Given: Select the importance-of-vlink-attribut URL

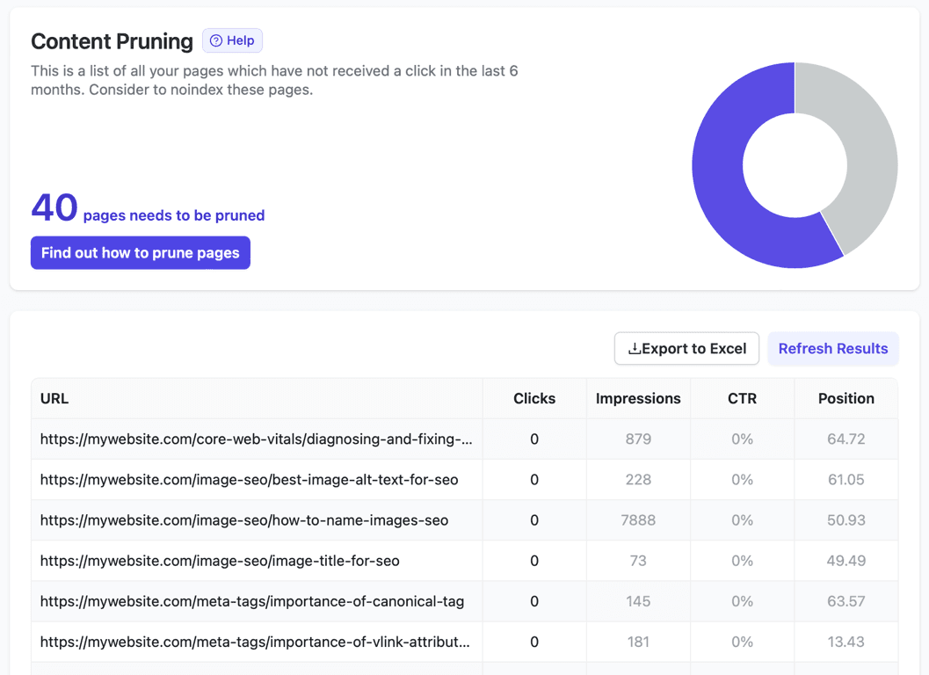Looking at the screenshot, I should coord(256,642).
